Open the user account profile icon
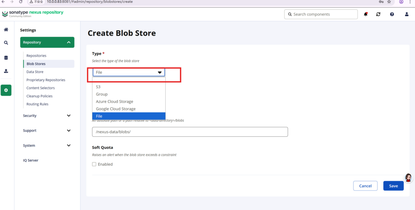Viewport: 415px width, 210px height. (x=406, y=14)
